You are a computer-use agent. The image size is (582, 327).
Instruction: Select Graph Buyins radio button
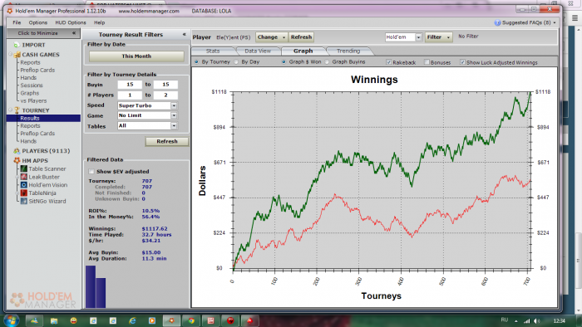point(327,62)
